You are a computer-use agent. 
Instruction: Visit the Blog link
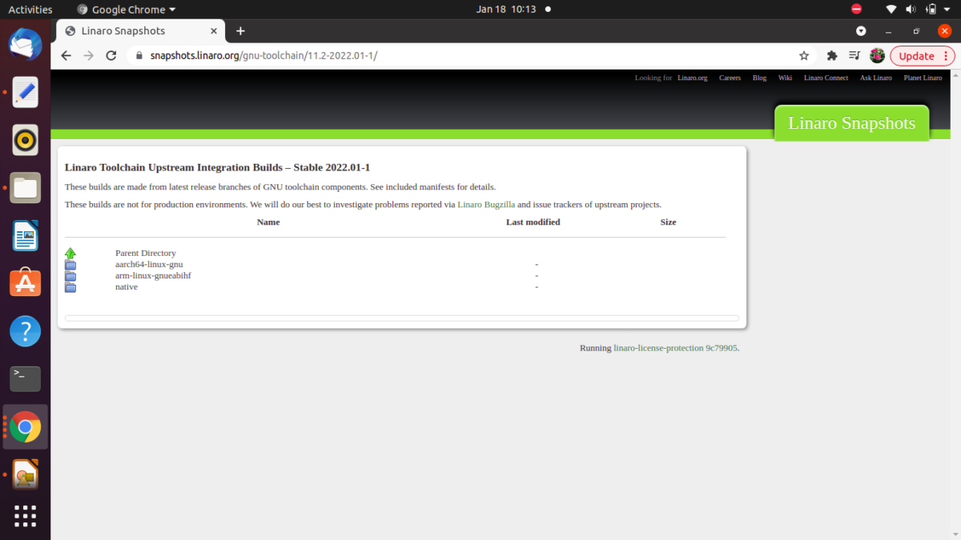pyautogui.click(x=759, y=78)
